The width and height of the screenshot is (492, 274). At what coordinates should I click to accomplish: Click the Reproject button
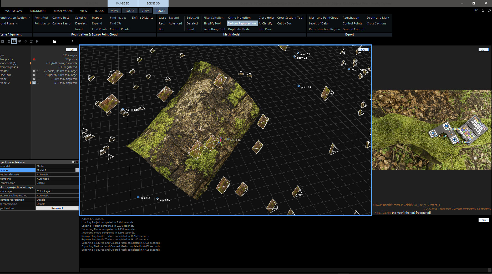[x=57, y=208]
